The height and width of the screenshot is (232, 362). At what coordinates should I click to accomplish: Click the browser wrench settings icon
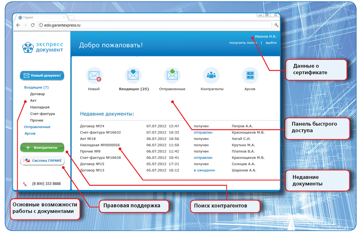(277, 25)
